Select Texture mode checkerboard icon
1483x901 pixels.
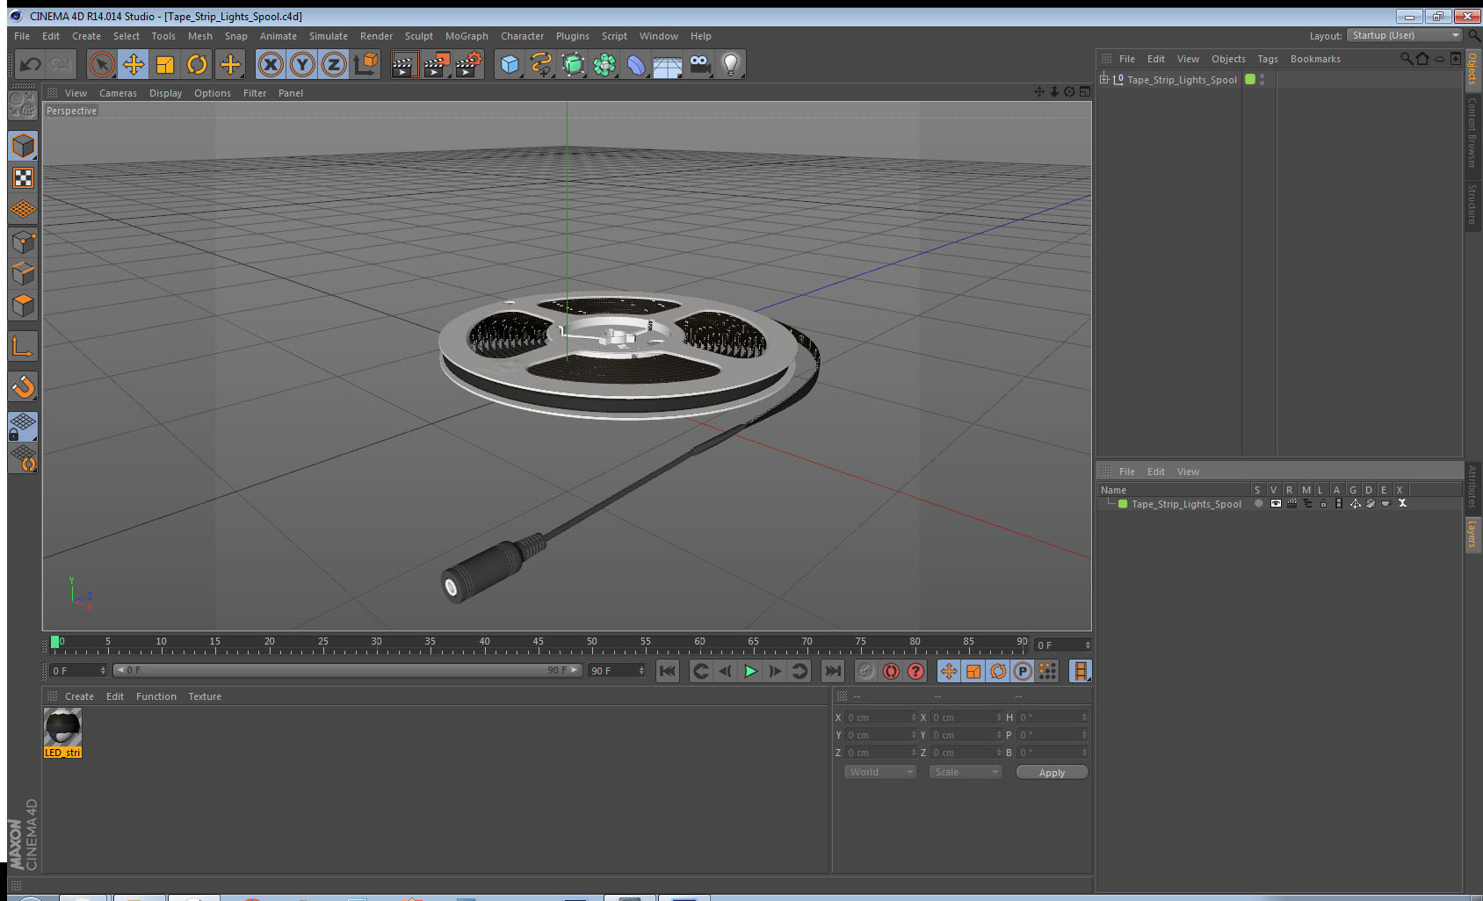pyautogui.click(x=23, y=178)
